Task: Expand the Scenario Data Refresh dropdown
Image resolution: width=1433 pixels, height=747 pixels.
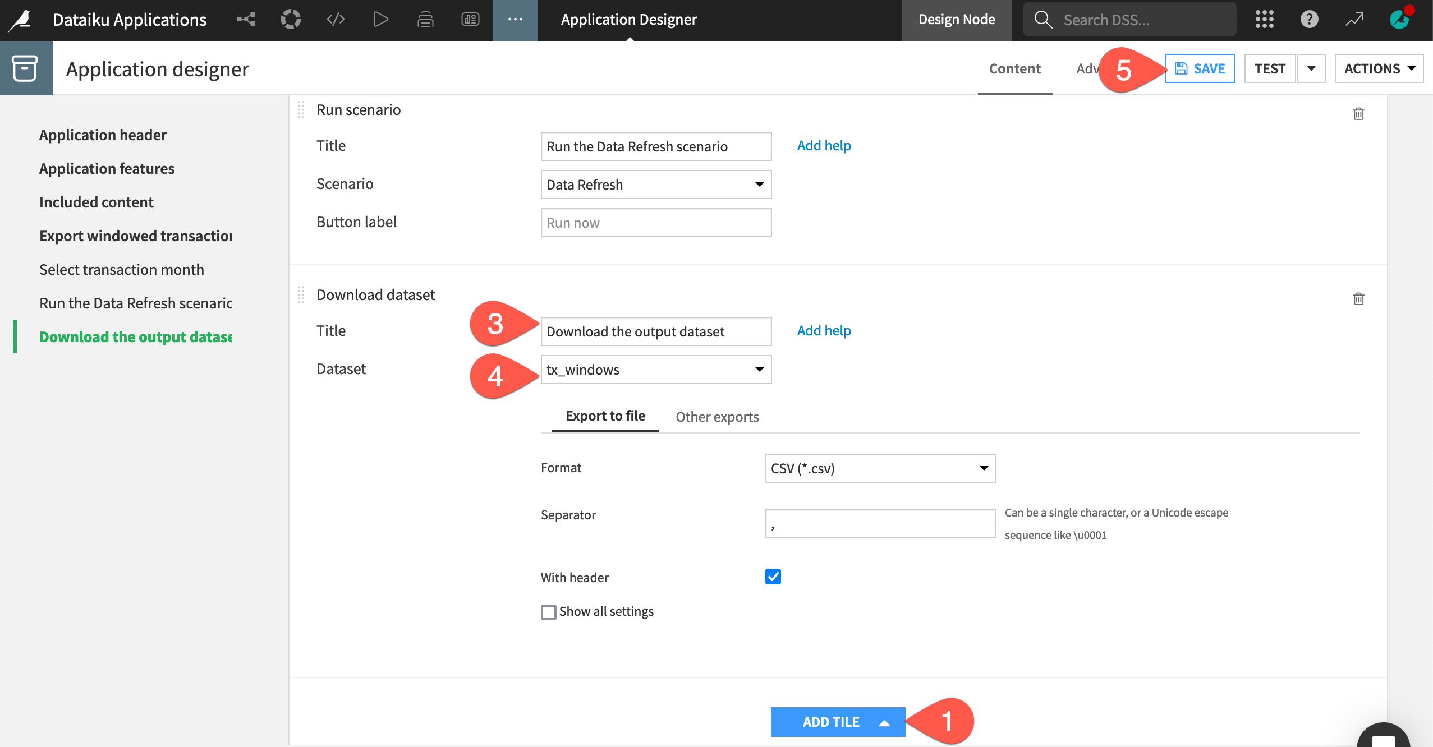Action: pos(655,185)
